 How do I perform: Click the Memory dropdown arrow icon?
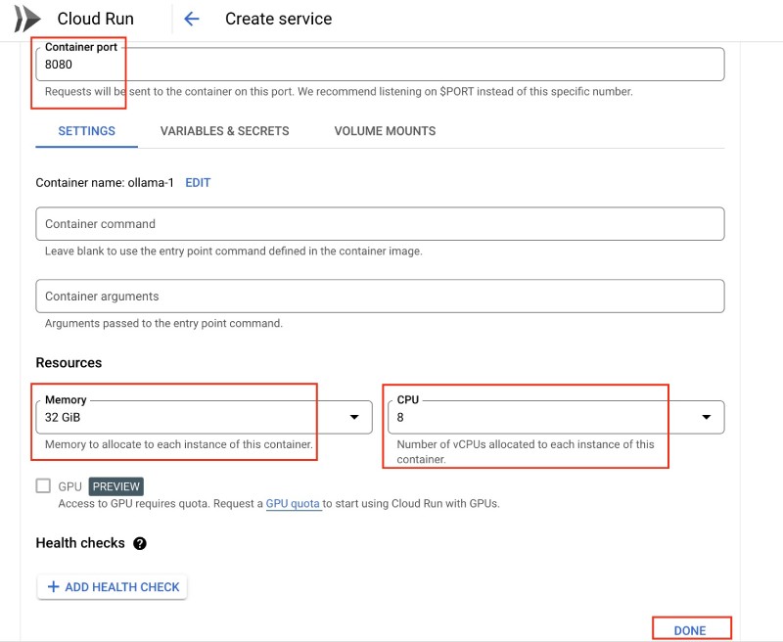[x=355, y=417]
